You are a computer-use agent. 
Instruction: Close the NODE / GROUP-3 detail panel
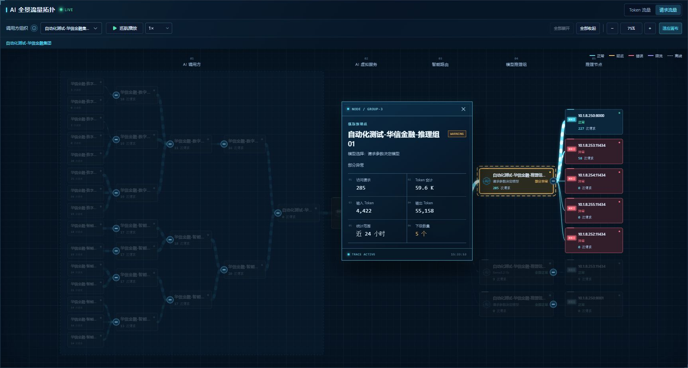tap(463, 109)
